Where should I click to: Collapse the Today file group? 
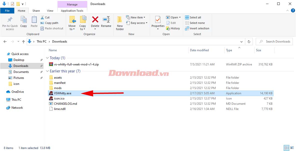click(47, 58)
